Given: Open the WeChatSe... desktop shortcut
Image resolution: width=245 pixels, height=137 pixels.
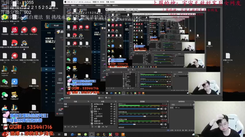Looking at the screenshot, I should click(x=5, y=83).
